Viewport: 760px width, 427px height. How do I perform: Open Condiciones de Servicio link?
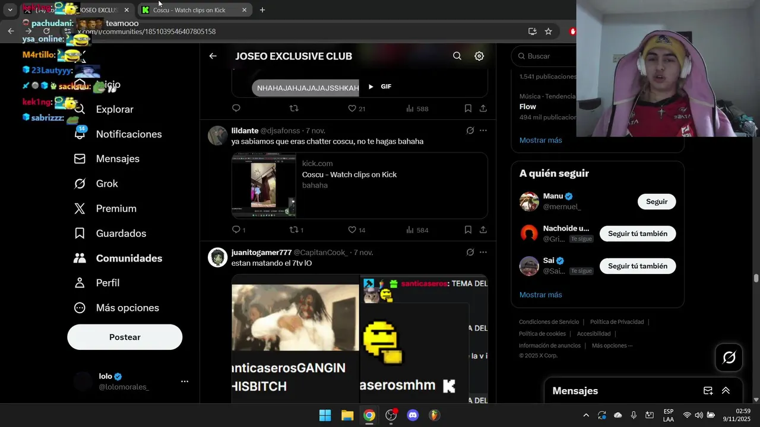tap(549, 322)
